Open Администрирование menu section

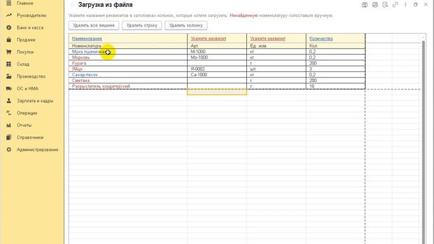click(37, 149)
